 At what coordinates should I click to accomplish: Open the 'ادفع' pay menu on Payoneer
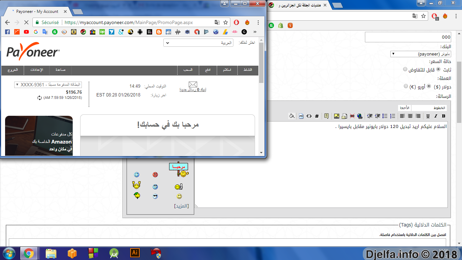click(208, 70)
